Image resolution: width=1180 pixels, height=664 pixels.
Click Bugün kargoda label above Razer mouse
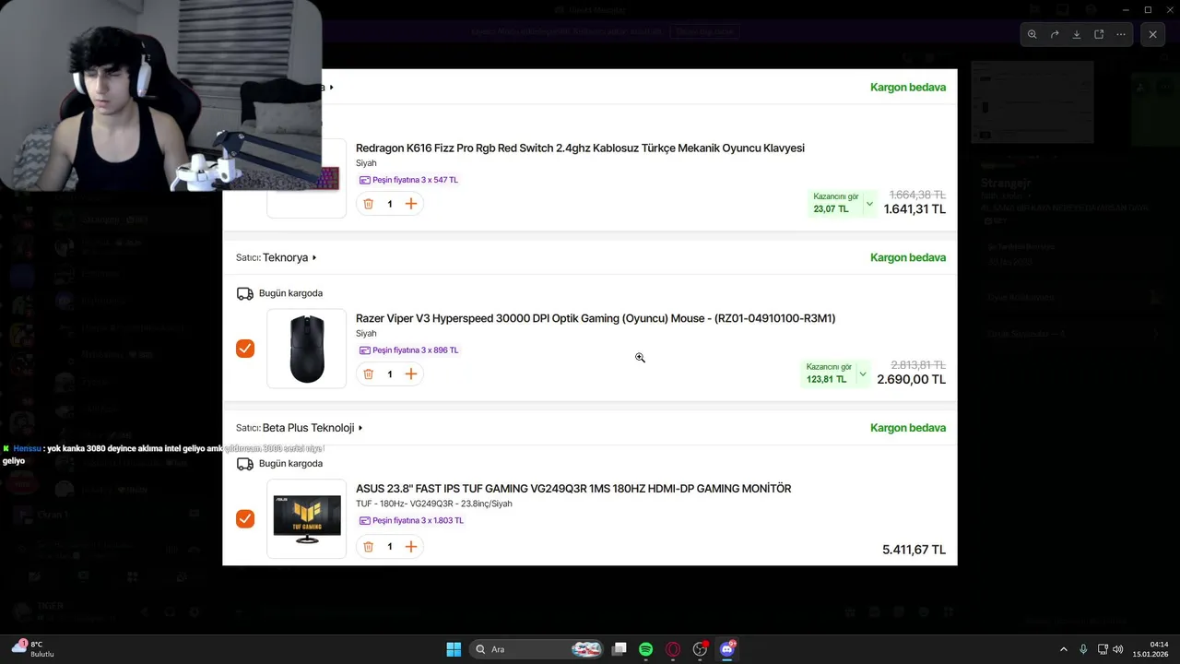click(290, 293)
